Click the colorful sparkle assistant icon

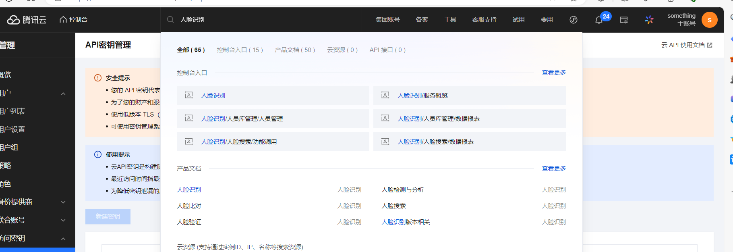649,20
